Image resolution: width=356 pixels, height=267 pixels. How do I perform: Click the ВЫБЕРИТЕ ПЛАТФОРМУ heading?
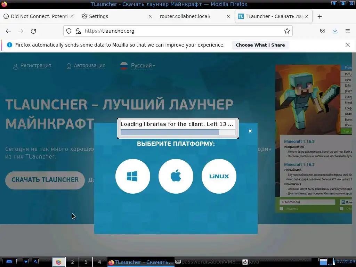pos(176,144)
